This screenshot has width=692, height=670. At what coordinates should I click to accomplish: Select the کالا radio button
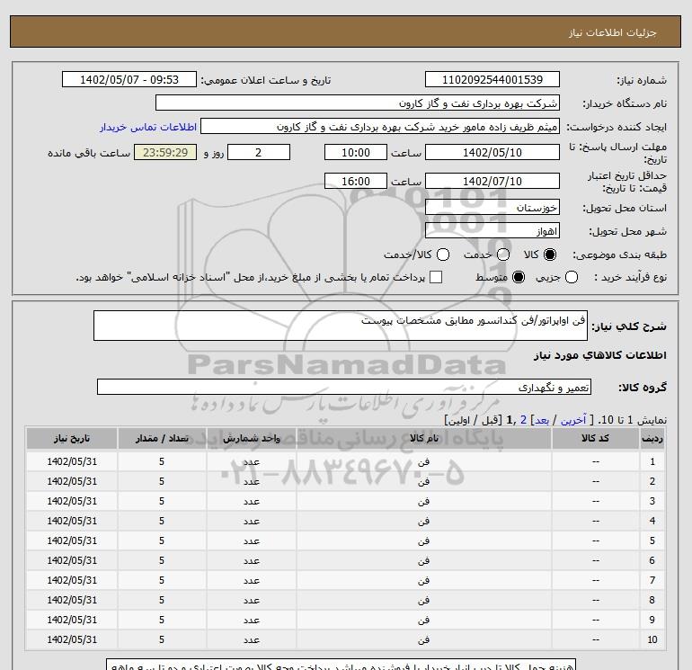pos(550,255)
